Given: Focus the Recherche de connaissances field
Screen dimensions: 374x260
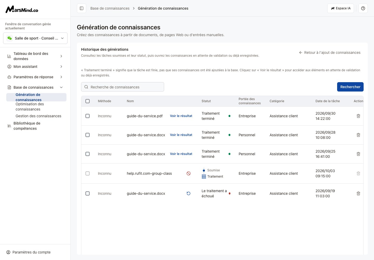Looking at the screenshot, I should 123,87.
